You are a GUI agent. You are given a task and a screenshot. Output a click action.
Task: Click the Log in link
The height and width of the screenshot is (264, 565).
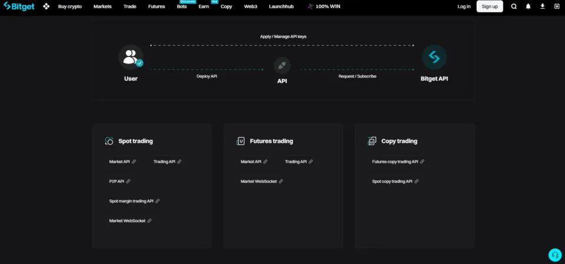tap(464, 6)
